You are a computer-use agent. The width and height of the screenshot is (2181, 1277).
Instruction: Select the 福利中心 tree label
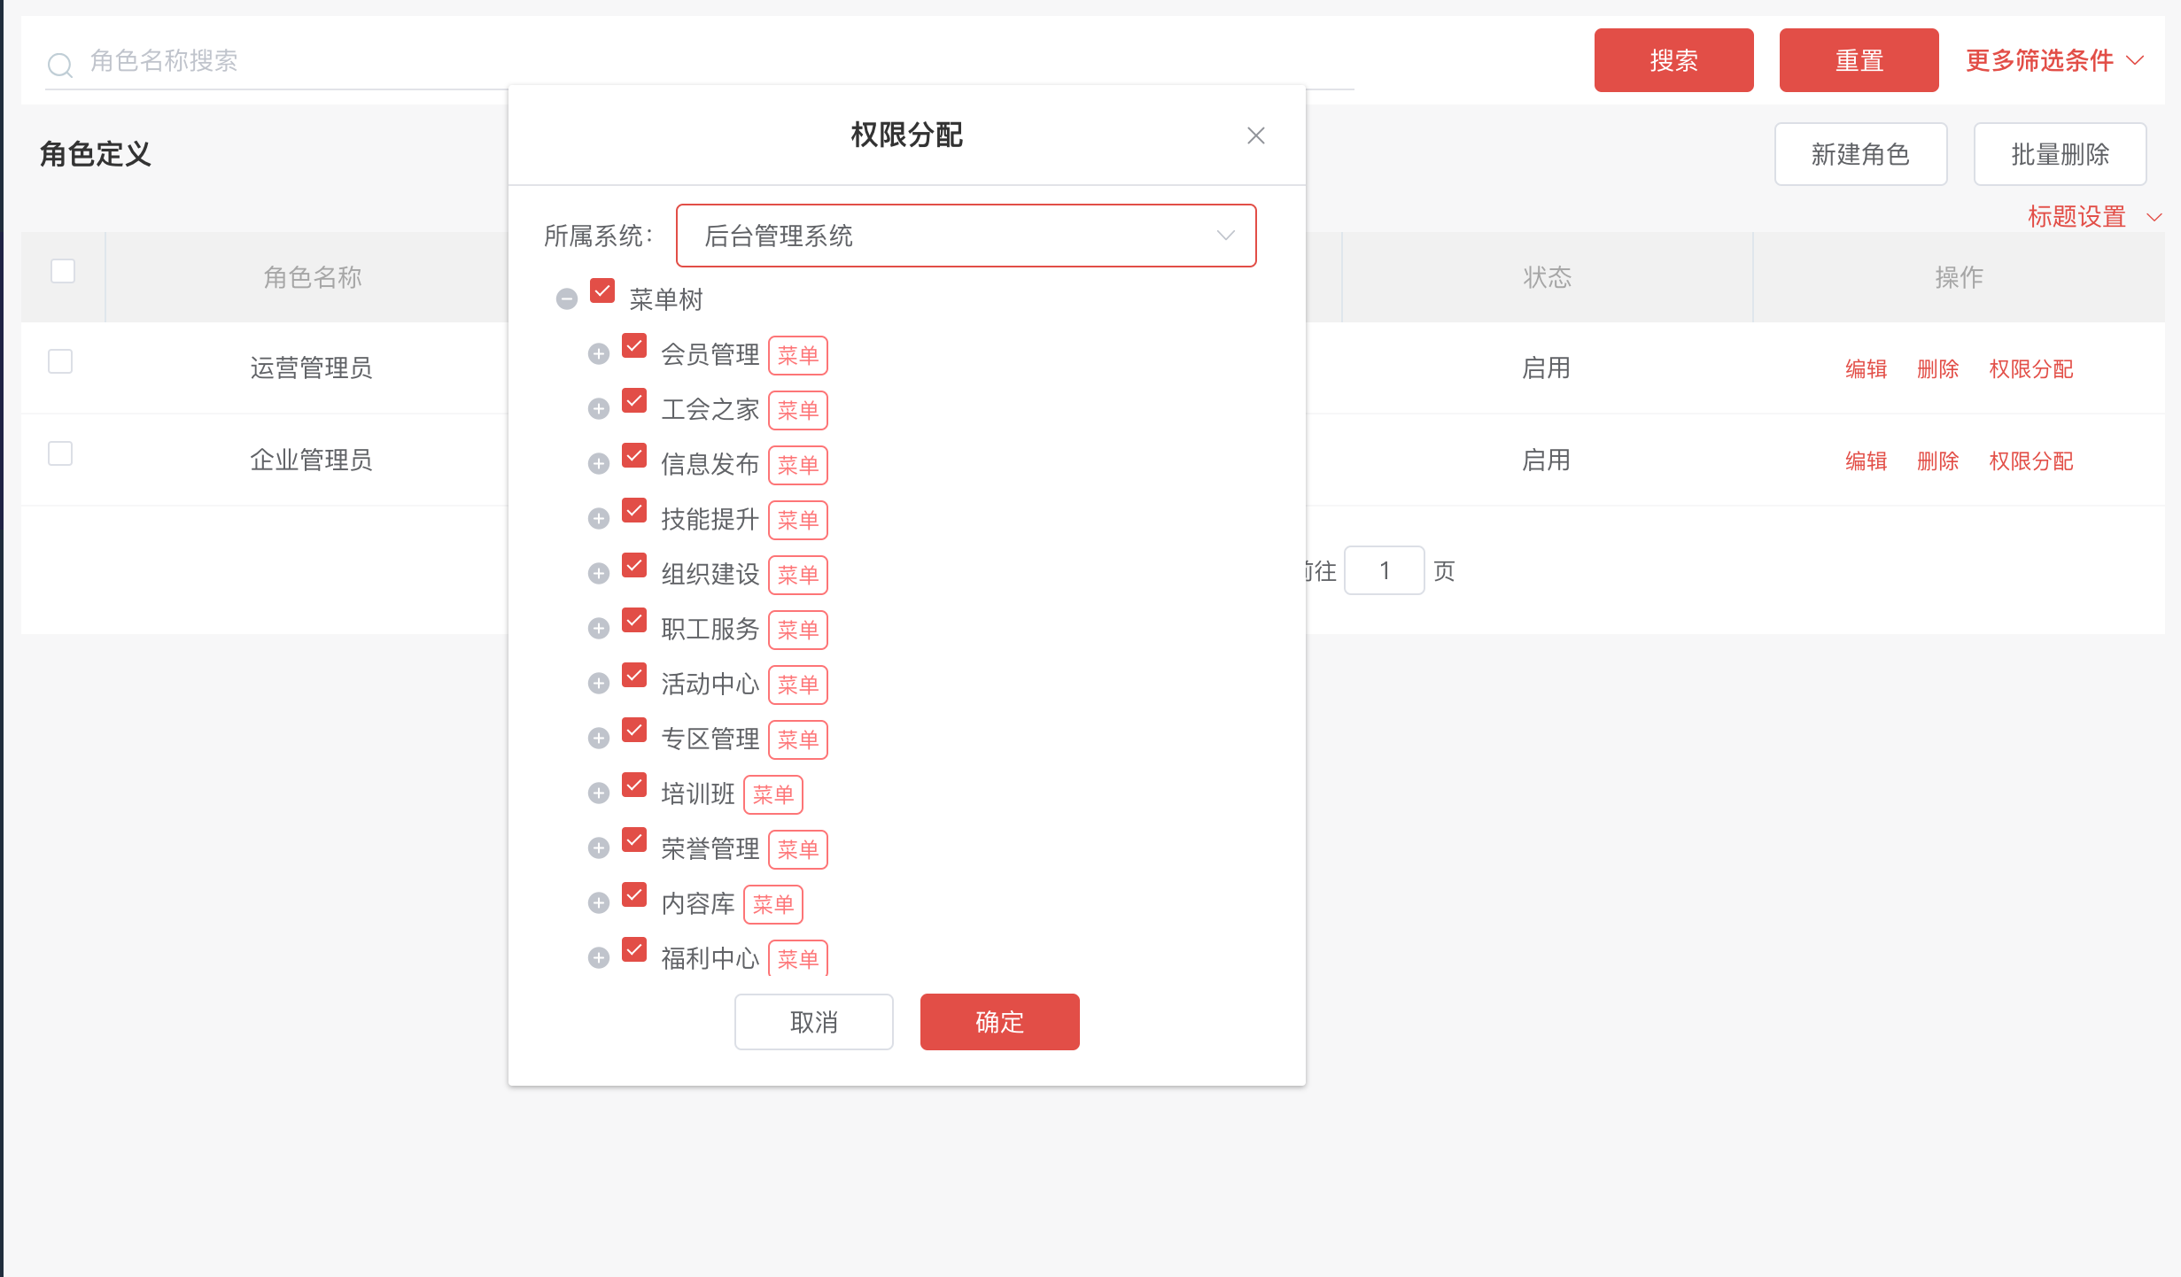(710, 958)
